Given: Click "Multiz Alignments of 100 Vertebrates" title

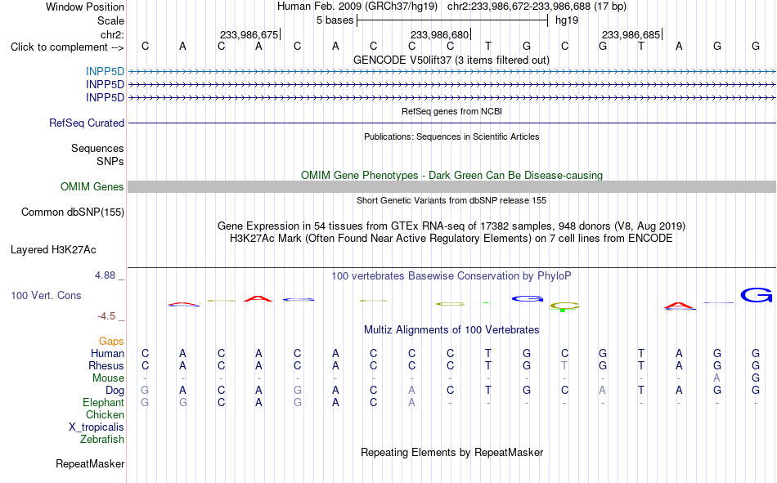Looking at the screenshot, I should point(451,330).
